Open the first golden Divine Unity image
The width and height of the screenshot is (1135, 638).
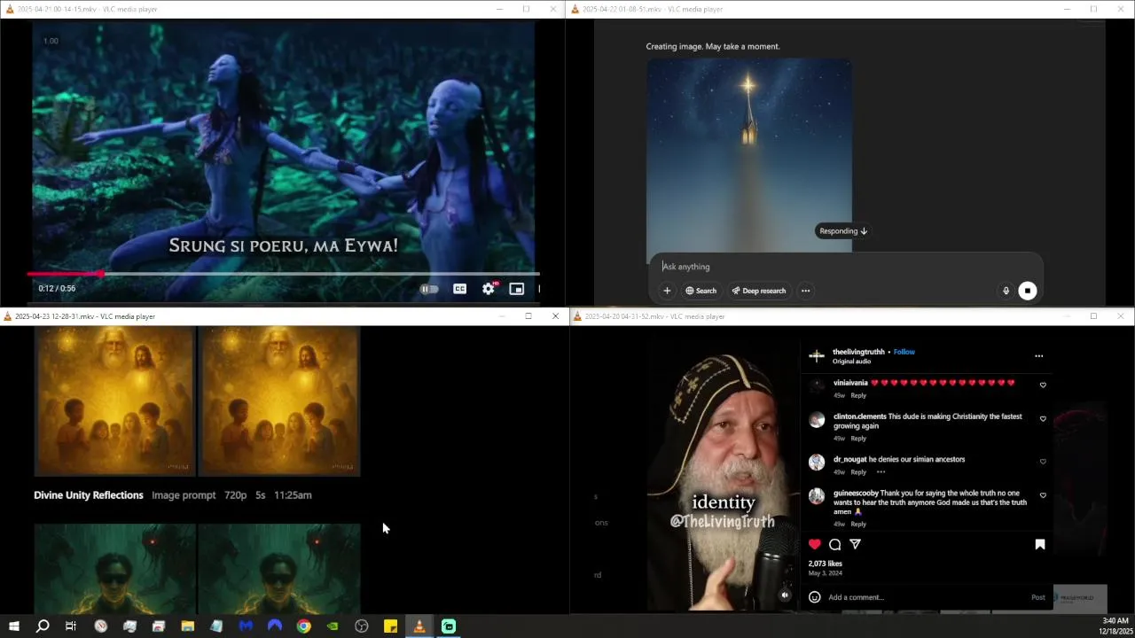(x=114, y=401)
